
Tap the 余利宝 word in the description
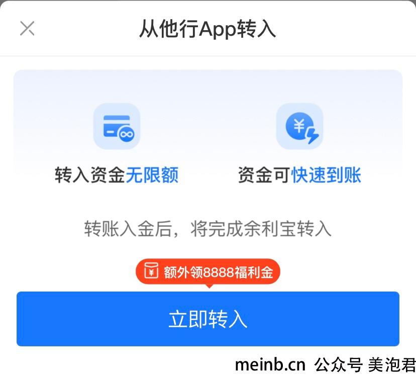(269, 229)
